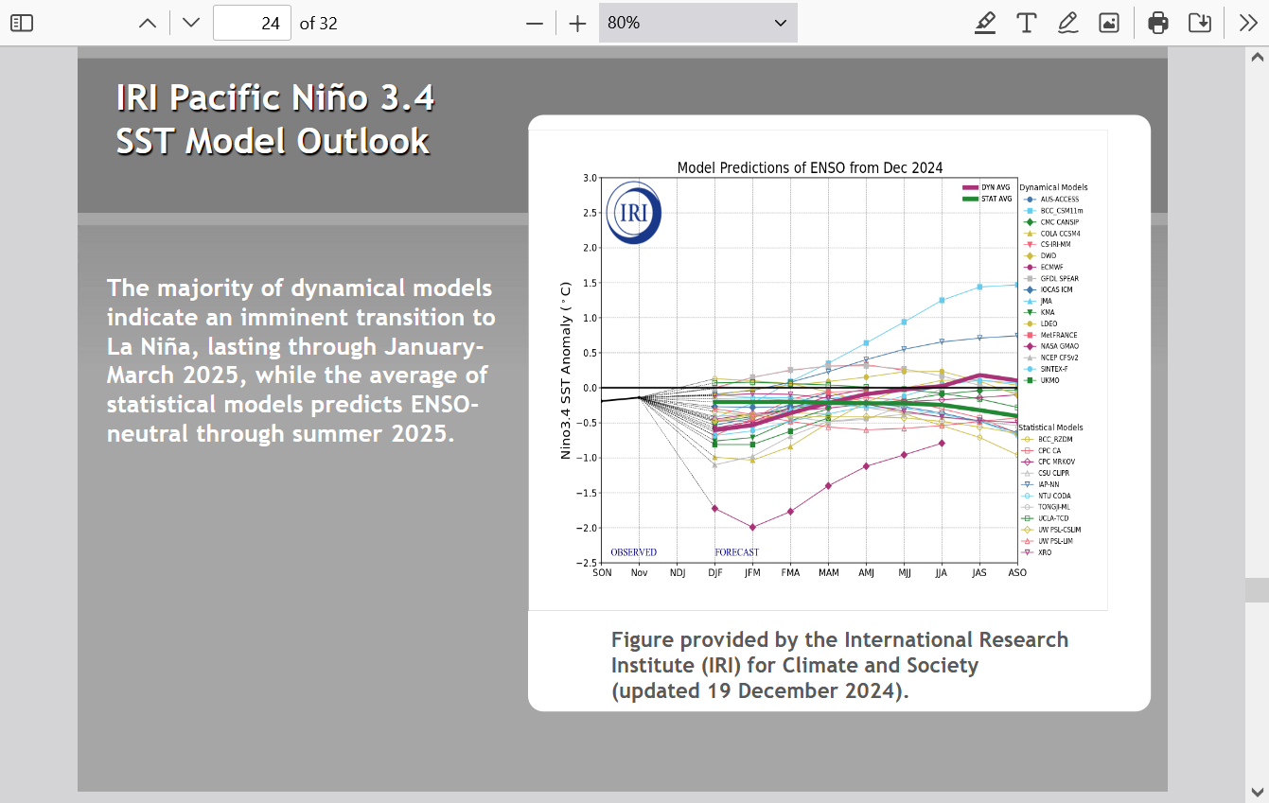Viewport: 1269px width, 803px height.
Task: Expand the Tools menu double chevron
Action: [1248, 23]
